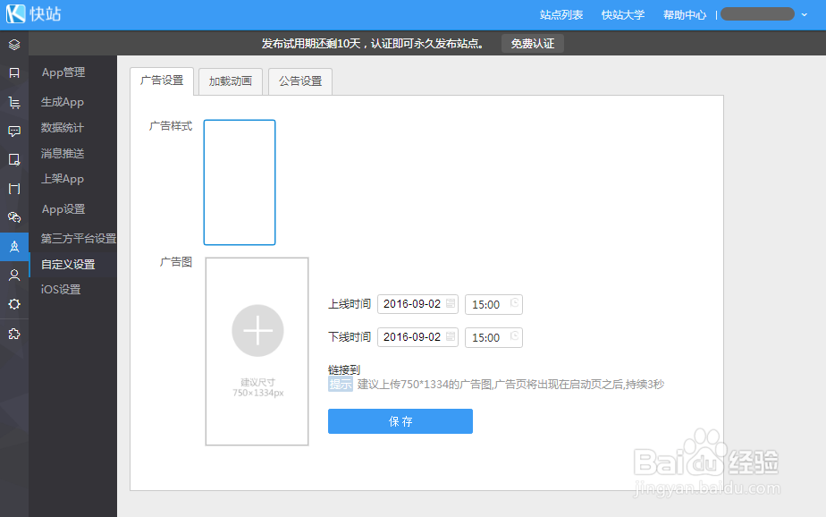Open calendar picker for 下线时间 date

point(451,336)
